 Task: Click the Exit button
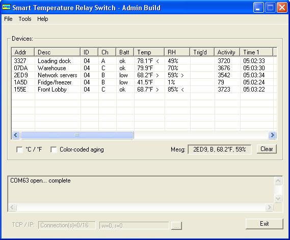265,224
